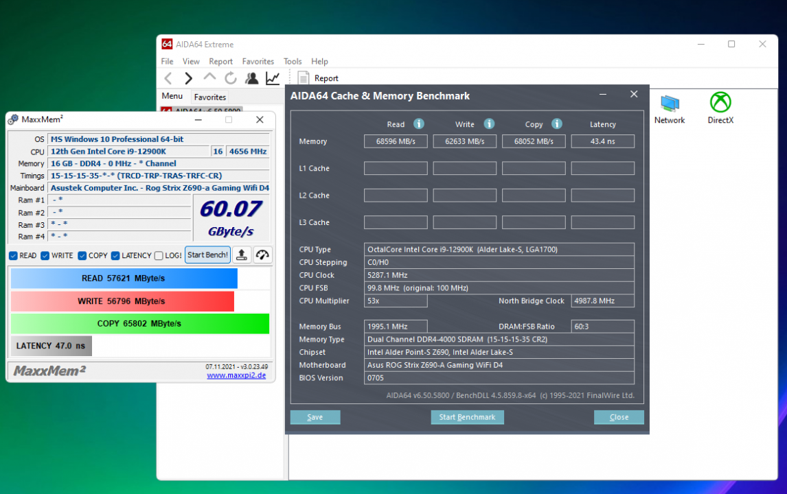Open the Network icon in AIDA64
The height and width of the screenshot is (494, 787).
click(670, 103)
